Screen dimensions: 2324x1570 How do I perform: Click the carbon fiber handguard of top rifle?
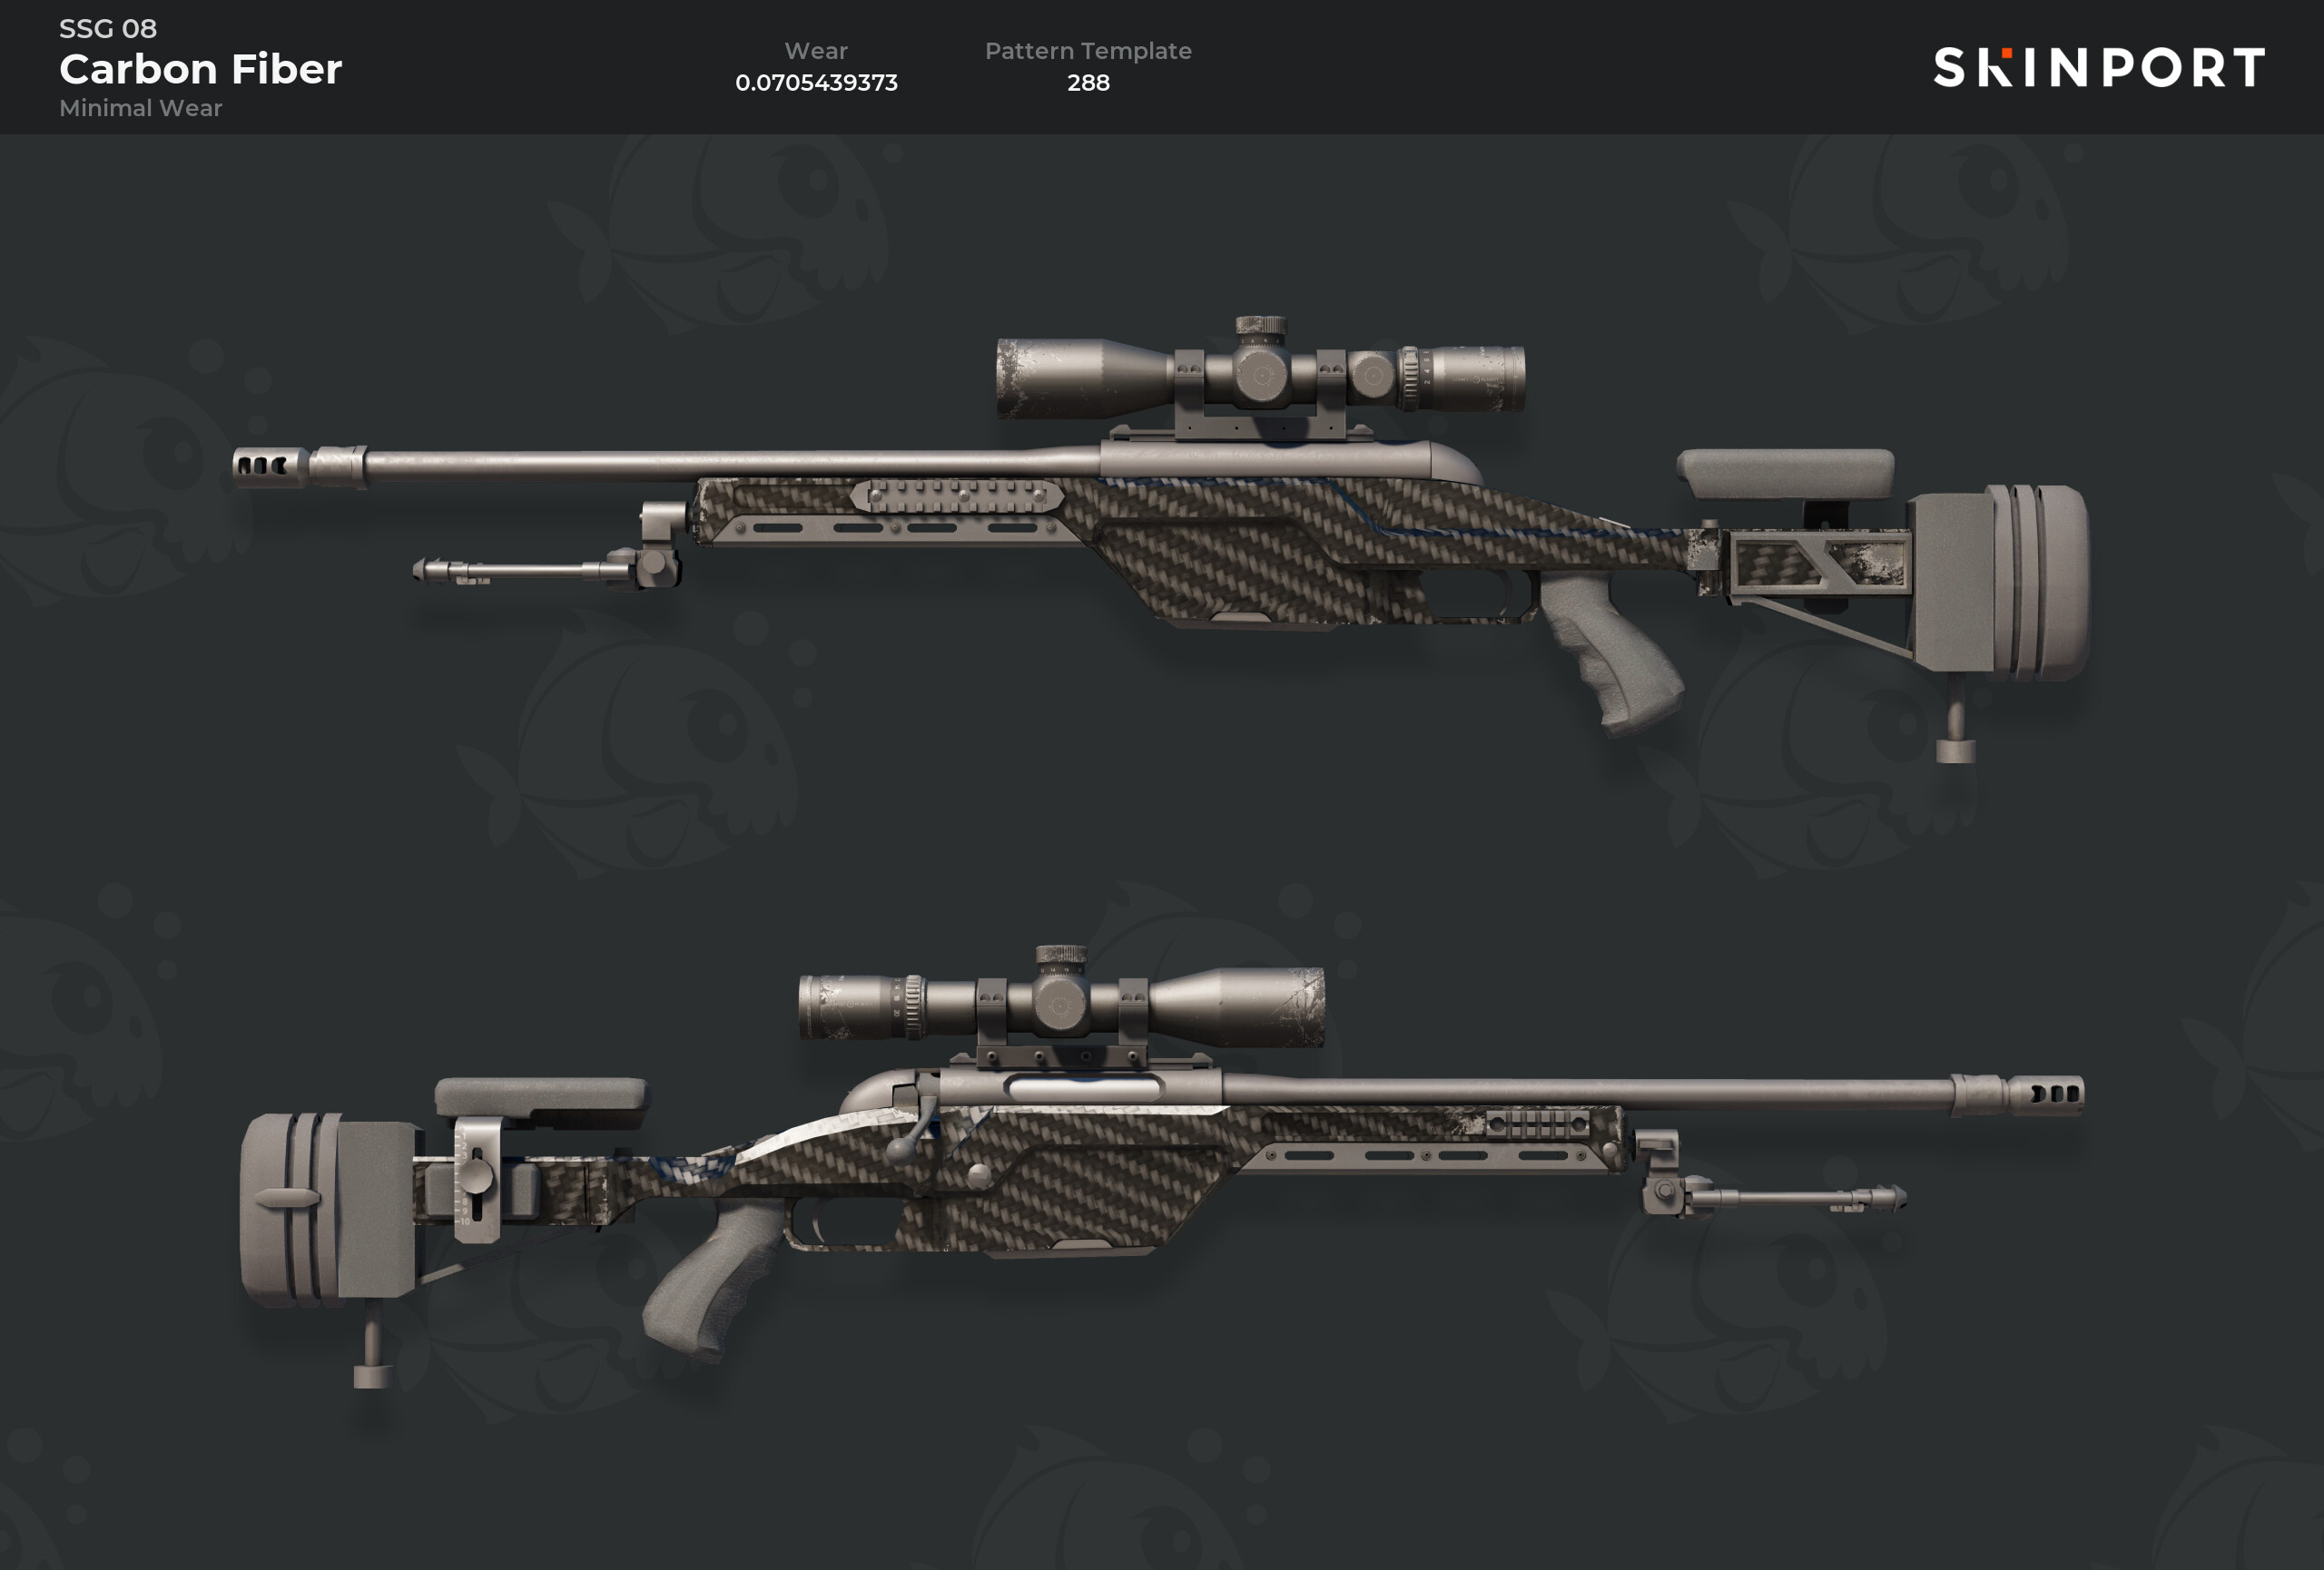click(890, 512)
